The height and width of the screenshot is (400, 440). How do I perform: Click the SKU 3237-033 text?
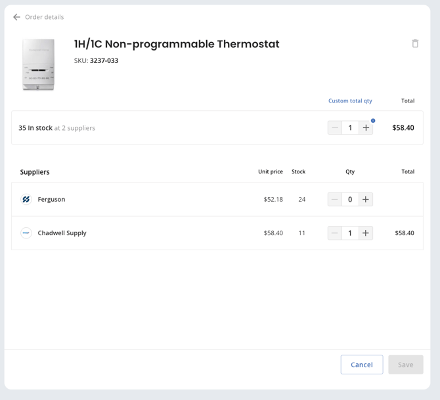[x=96, y=60]
